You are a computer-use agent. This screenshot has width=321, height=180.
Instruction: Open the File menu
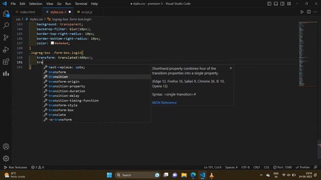coord(13,3)
